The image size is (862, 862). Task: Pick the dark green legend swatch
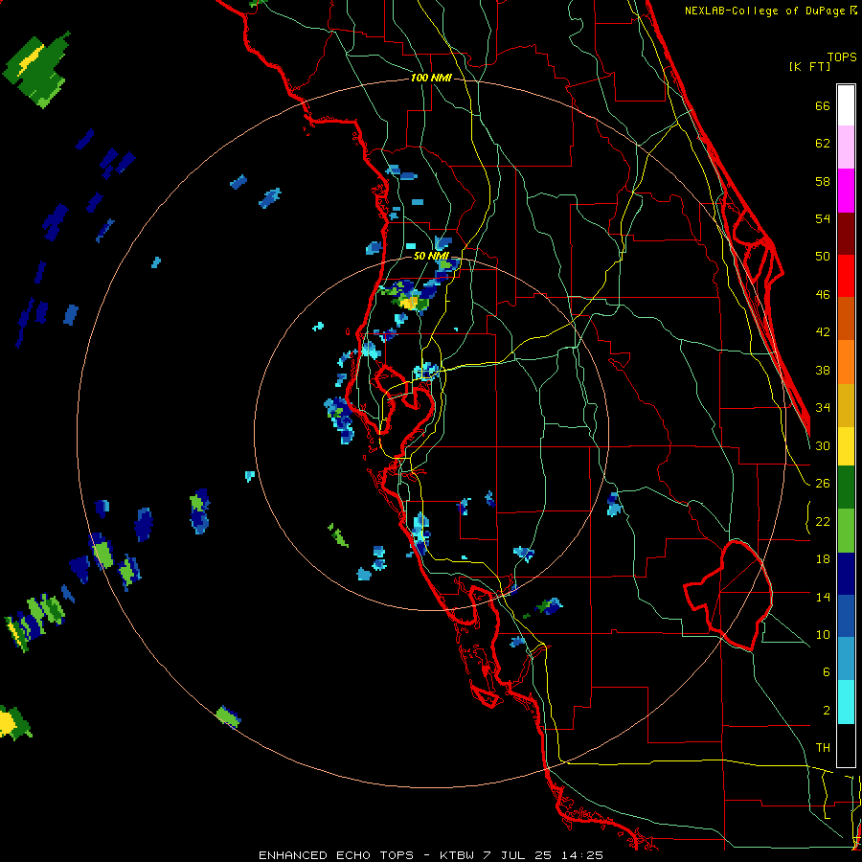click(846, 488)
